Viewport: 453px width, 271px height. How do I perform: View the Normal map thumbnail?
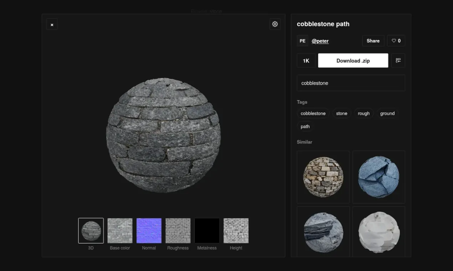(149, 231)
